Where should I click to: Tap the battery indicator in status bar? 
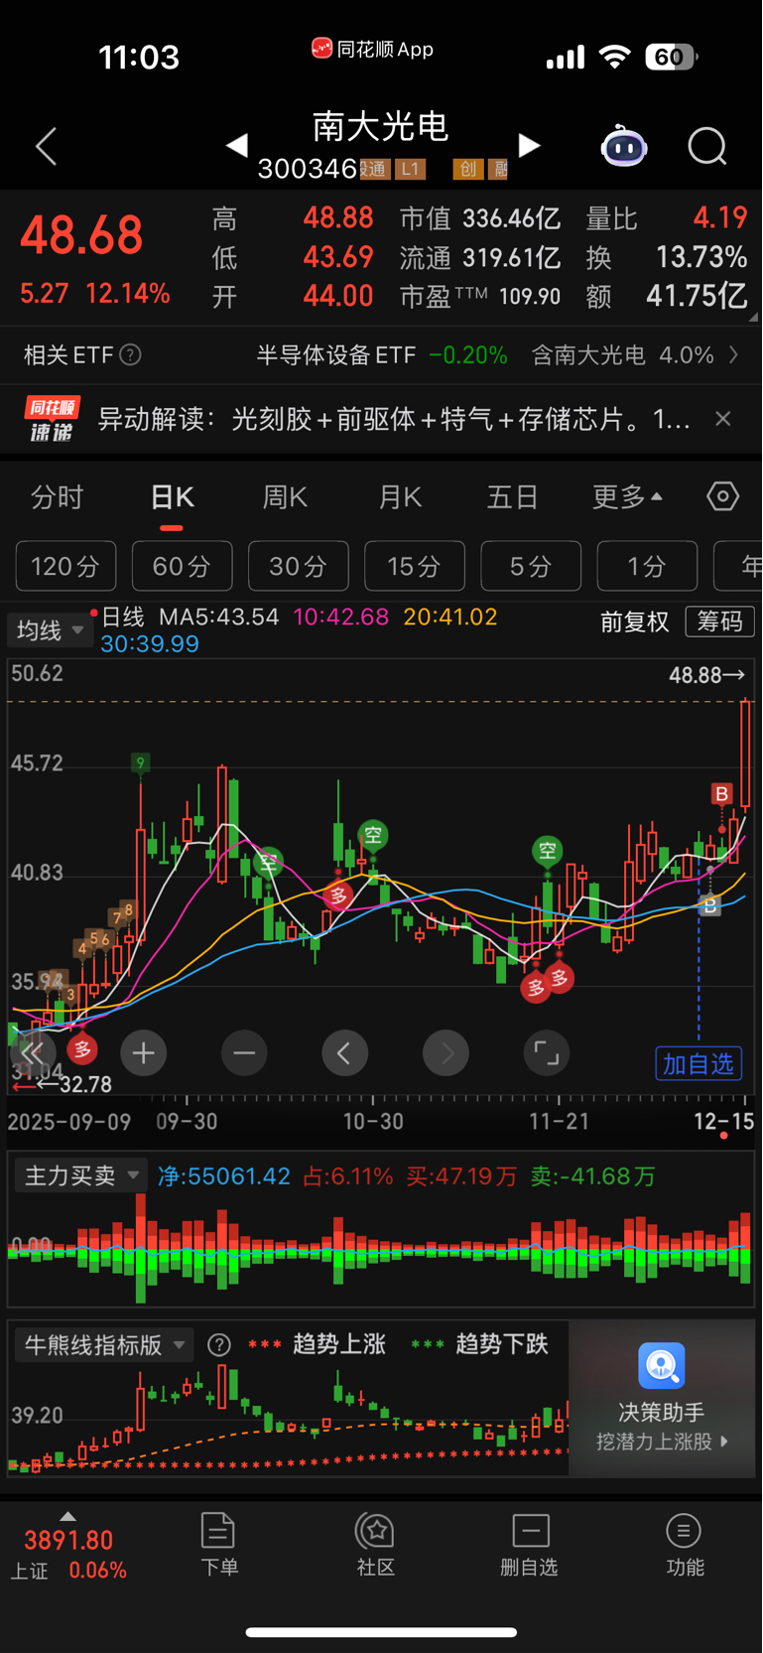point(671,57)
